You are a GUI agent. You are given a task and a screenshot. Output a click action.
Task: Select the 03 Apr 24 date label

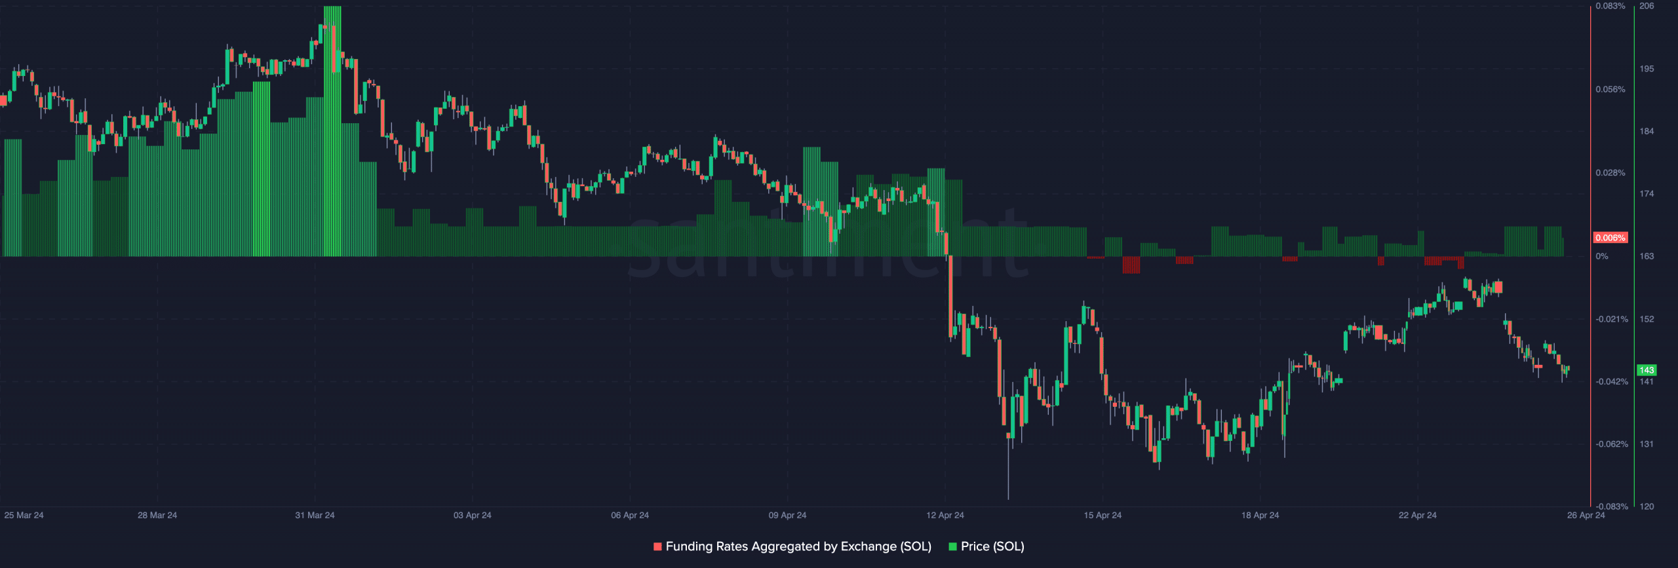point(473,515)
